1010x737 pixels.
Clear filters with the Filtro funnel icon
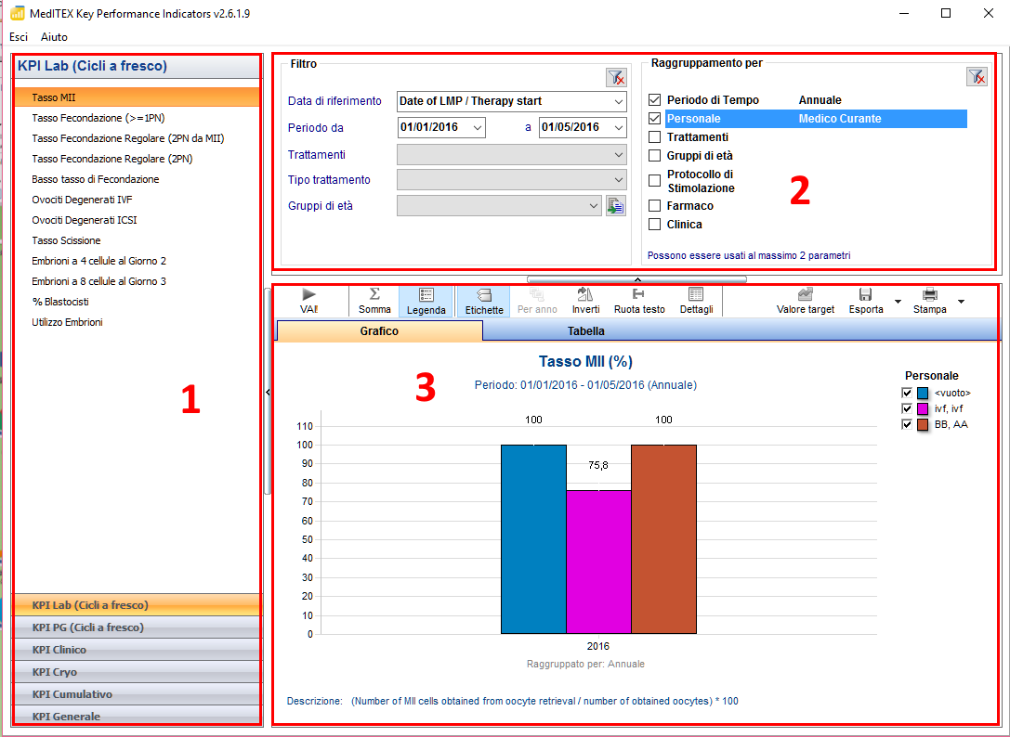(616, 78)
